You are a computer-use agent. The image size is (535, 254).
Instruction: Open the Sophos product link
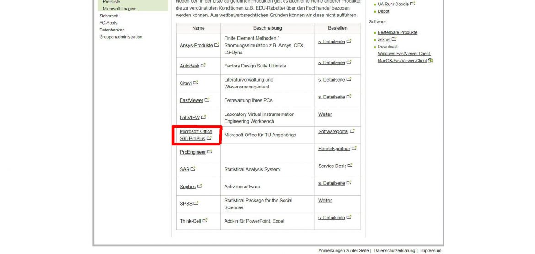pos(187,187)
